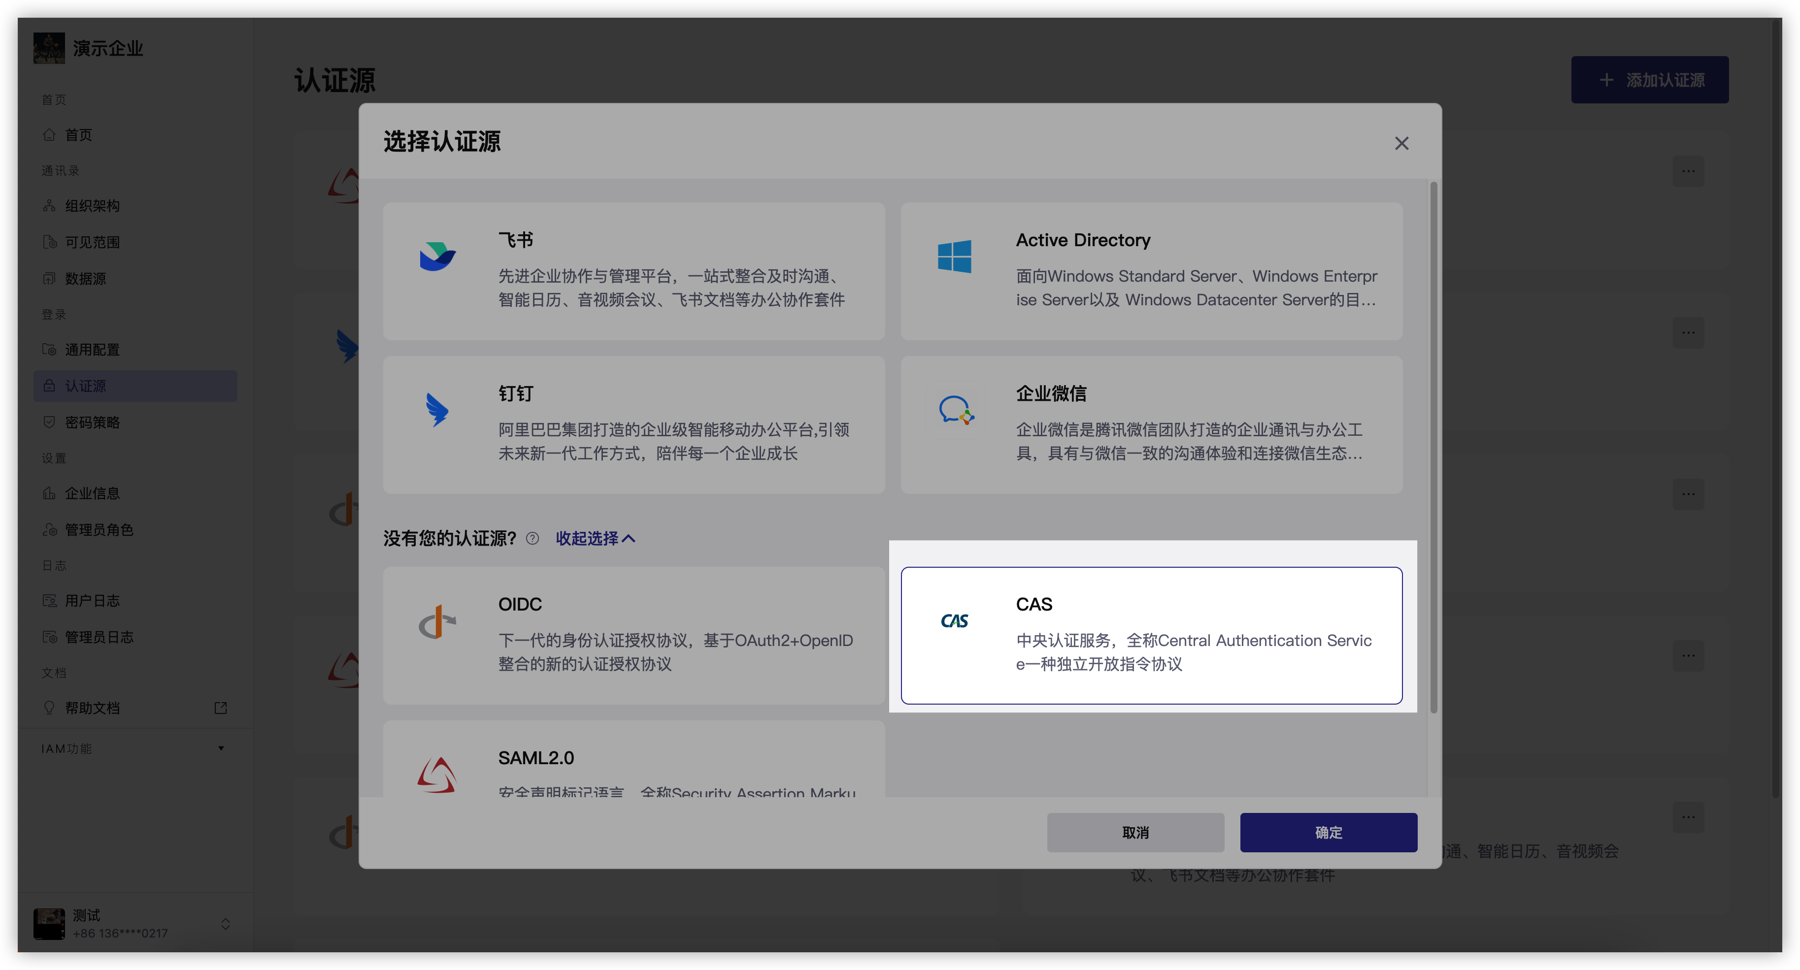Viewport: 1800px width, 970px height.
Task: Open the first row's more options ellipsis
Action: coord(1688,171)
